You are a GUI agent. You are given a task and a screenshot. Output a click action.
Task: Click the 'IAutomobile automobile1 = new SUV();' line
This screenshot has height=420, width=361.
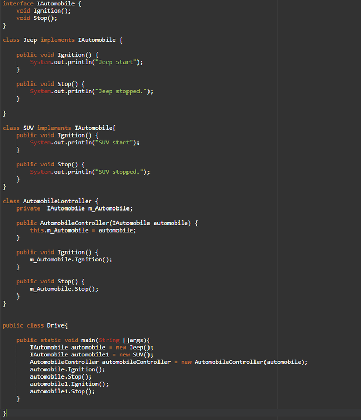(x=92, y=355)
